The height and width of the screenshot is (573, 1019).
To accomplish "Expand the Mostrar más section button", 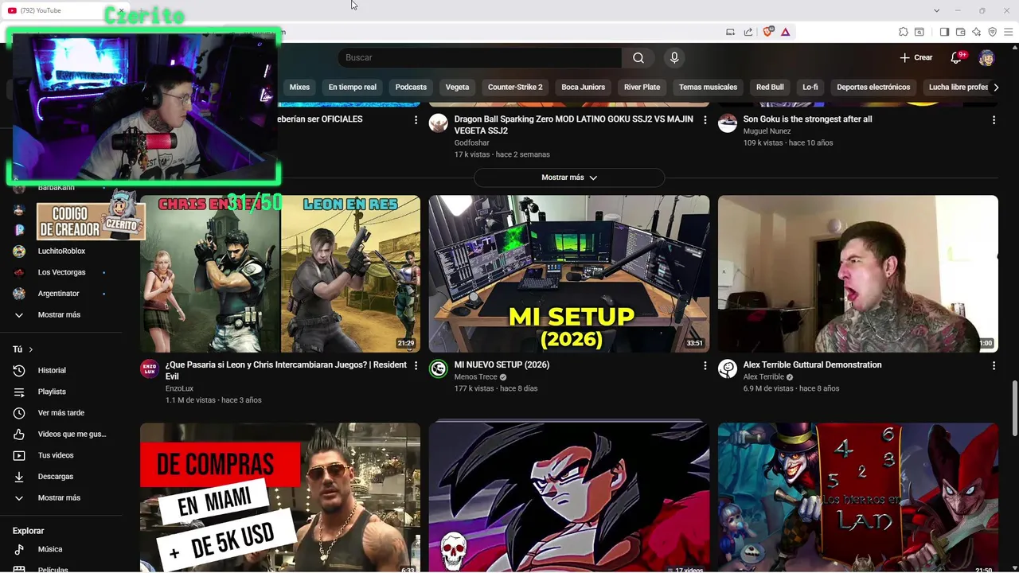I will click(x=569, y=177).
